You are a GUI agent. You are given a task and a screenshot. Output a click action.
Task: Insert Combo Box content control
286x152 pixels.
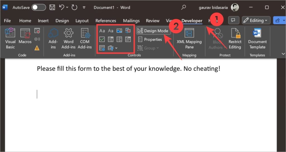[x=111, y=39]
